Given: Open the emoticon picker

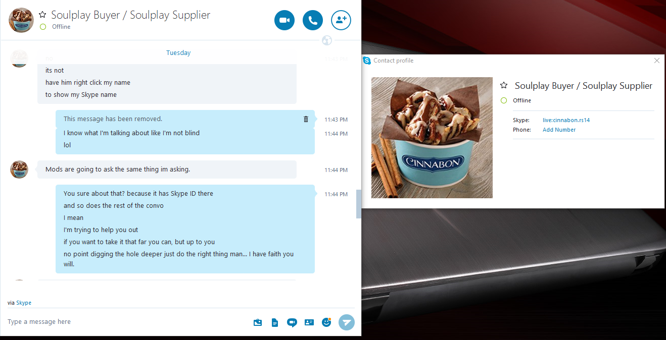Looking at the screenshot, I should (326, 322).
